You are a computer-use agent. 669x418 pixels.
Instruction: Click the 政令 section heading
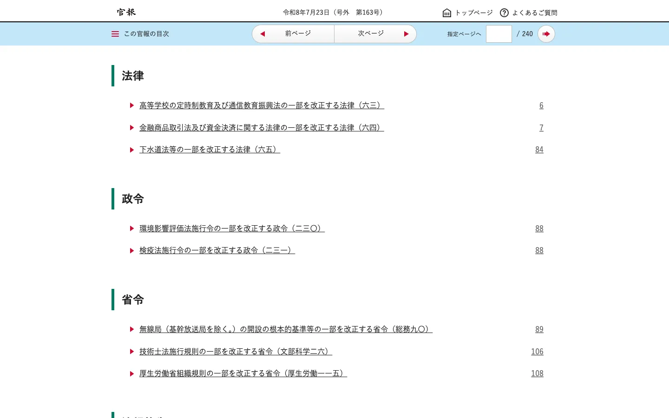pos(133,199)
